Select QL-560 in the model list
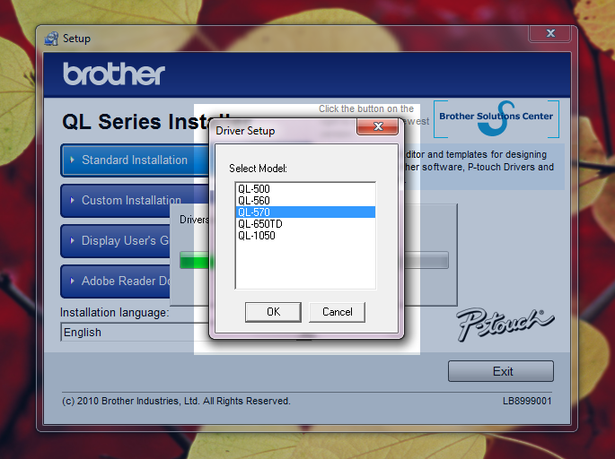This screenshot has height=459, width=615. [305, 201]
